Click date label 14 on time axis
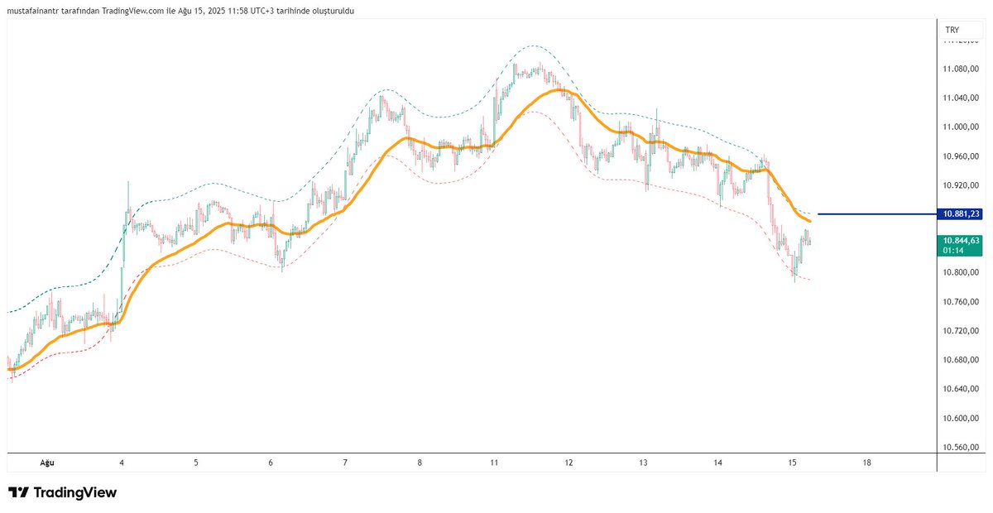Image resolution: width=993 pixels, height=513 pixels. (717, 463)
